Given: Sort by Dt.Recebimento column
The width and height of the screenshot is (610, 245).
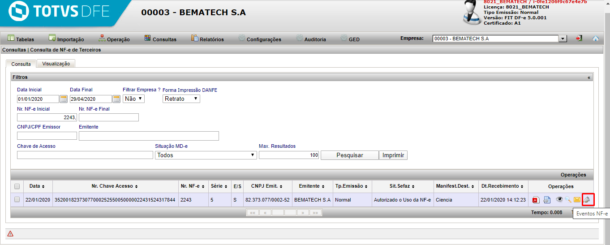Looking at the screenshot, I should click(x=503, y=186).
